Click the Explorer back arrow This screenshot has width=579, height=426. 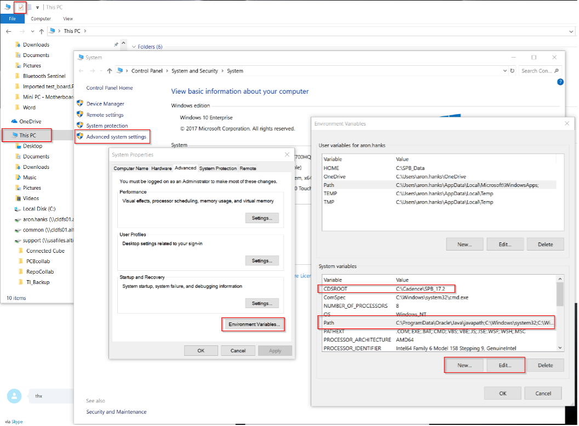click(x=9, y=31)
